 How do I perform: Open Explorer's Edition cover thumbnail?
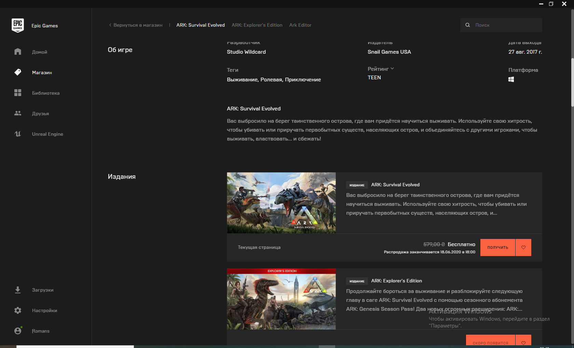281,299
